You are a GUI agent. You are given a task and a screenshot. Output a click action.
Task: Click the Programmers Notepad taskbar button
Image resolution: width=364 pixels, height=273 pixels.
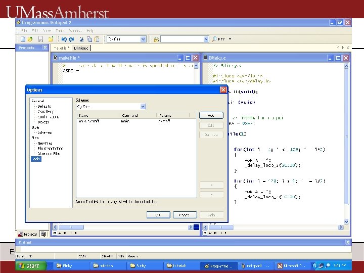click(x=219, y=266)
